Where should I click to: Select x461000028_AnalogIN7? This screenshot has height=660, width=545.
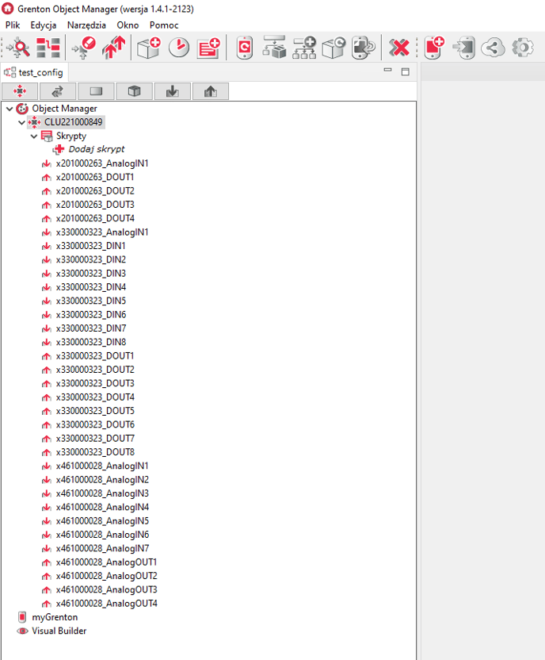(x=102, y=548)
